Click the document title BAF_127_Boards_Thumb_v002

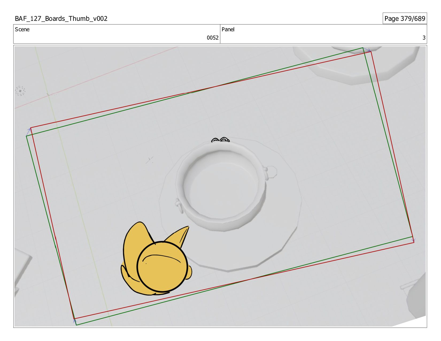[61, 19]
